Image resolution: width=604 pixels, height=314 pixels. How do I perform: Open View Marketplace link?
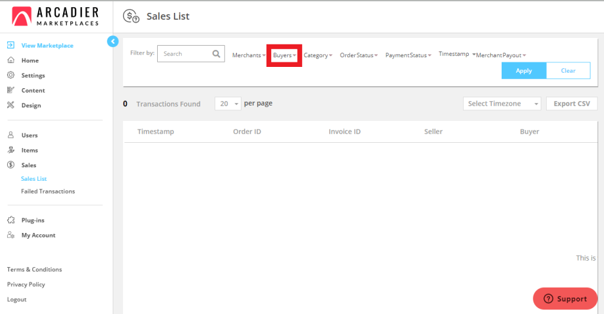[x=48, y=46]
